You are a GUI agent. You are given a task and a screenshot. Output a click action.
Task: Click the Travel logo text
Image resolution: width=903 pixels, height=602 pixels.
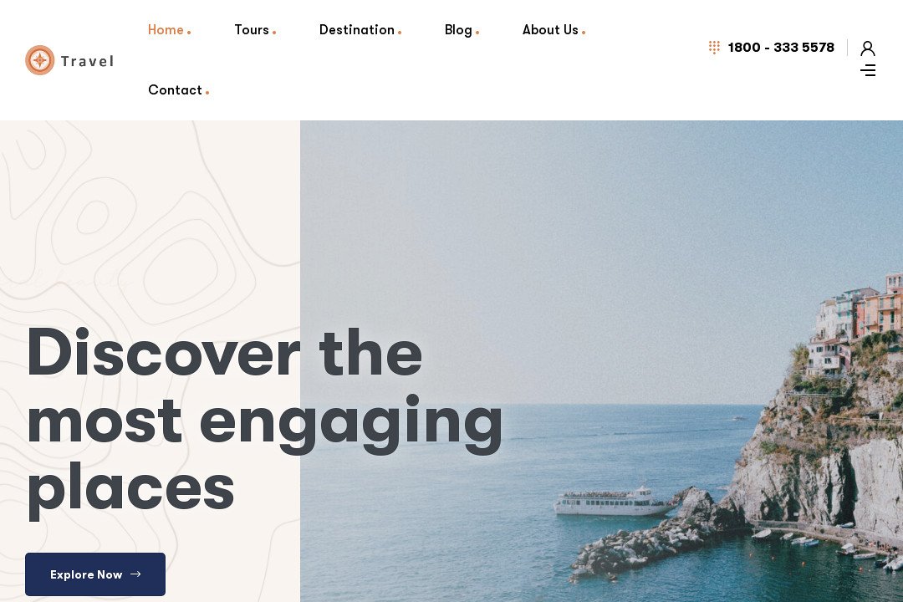coord(87,61)
